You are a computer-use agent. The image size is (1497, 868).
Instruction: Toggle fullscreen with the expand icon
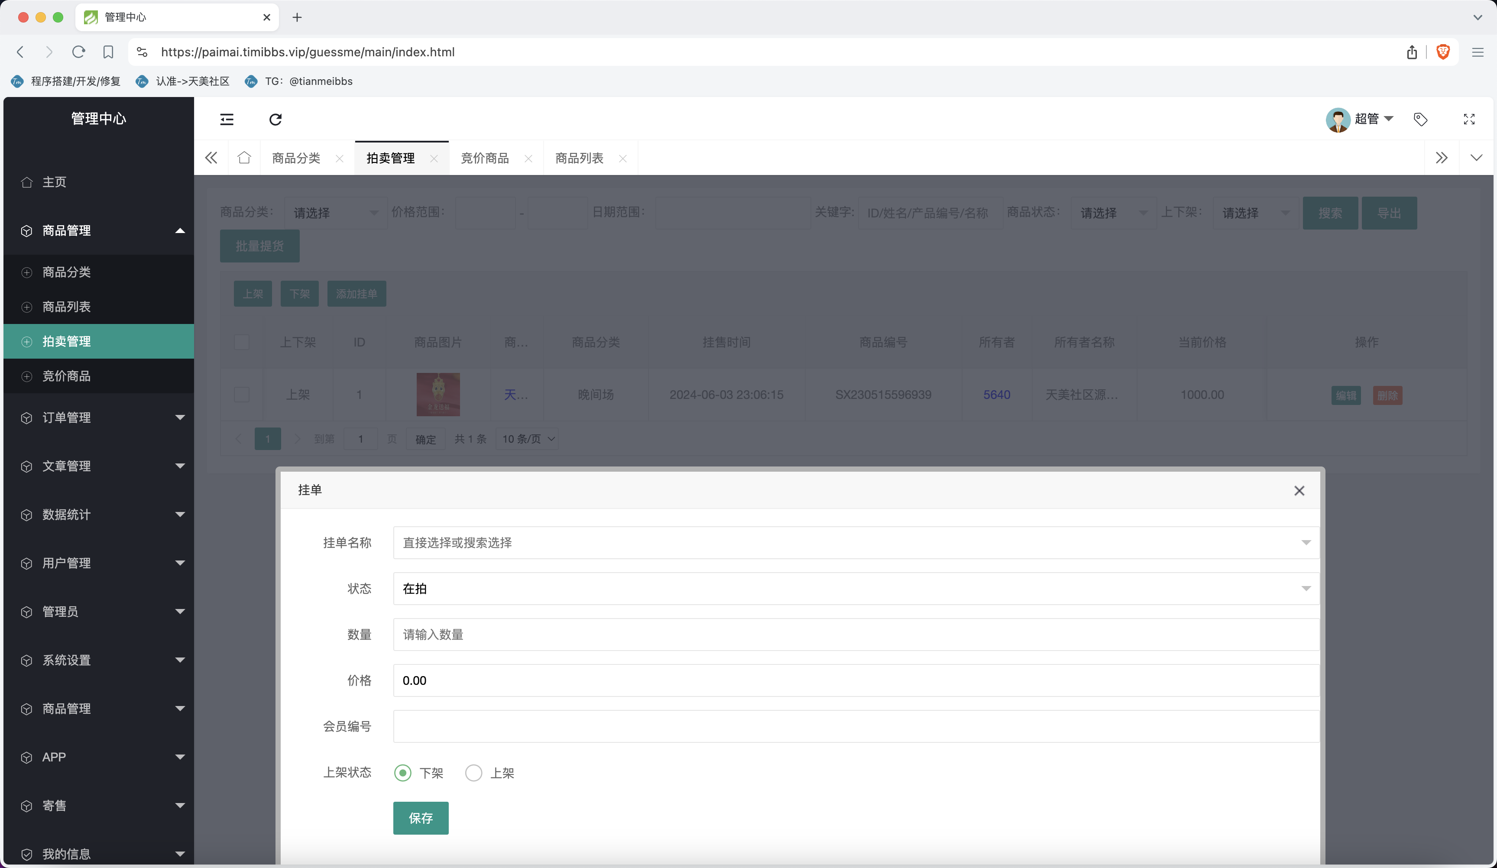click(x=1469, y=120)
